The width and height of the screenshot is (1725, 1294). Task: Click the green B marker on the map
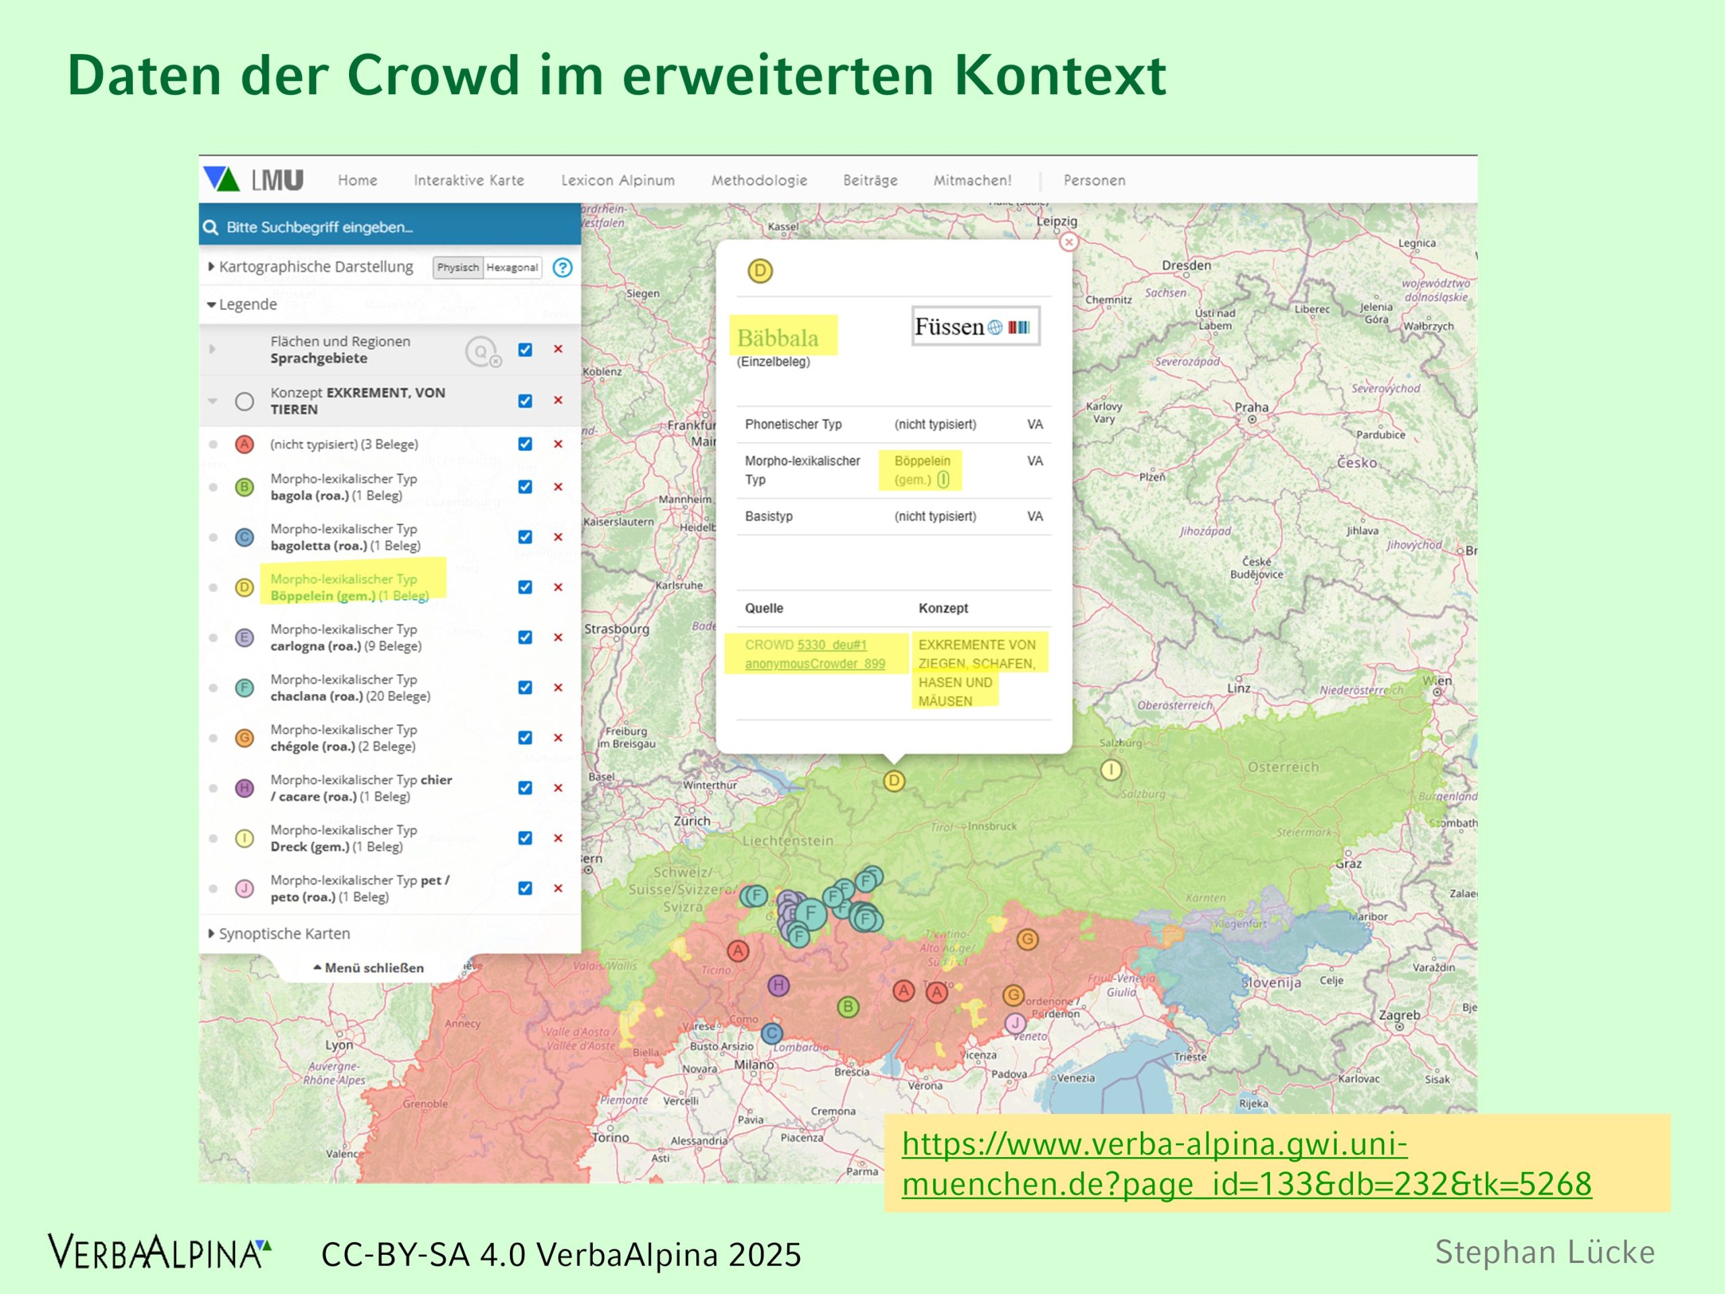tap(848, 1007)
